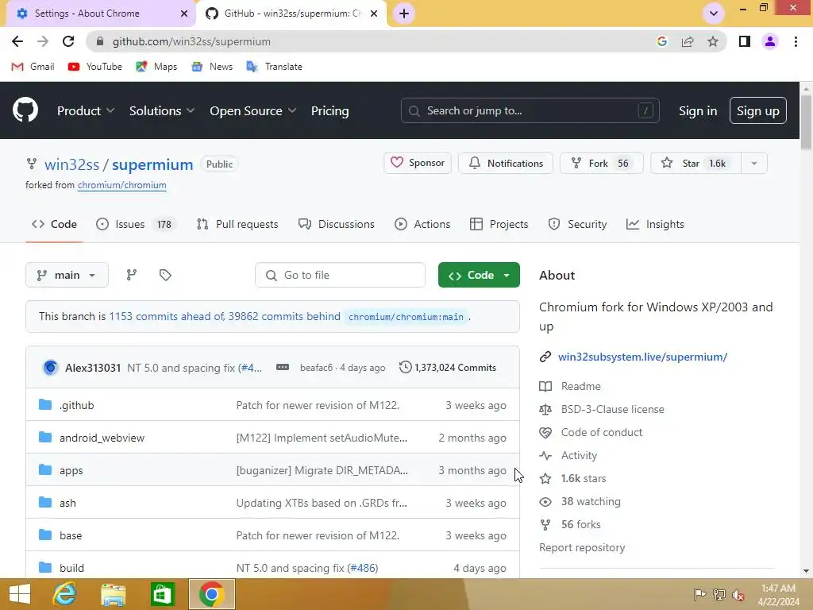The width and height of the screenshot is (813, 610).
Task: Click the .github folder icon
Action: [x=45, y=404]
